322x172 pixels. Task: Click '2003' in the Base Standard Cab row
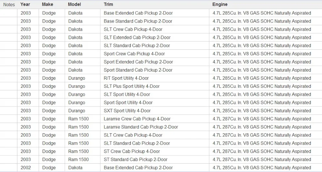pos(26,21)
